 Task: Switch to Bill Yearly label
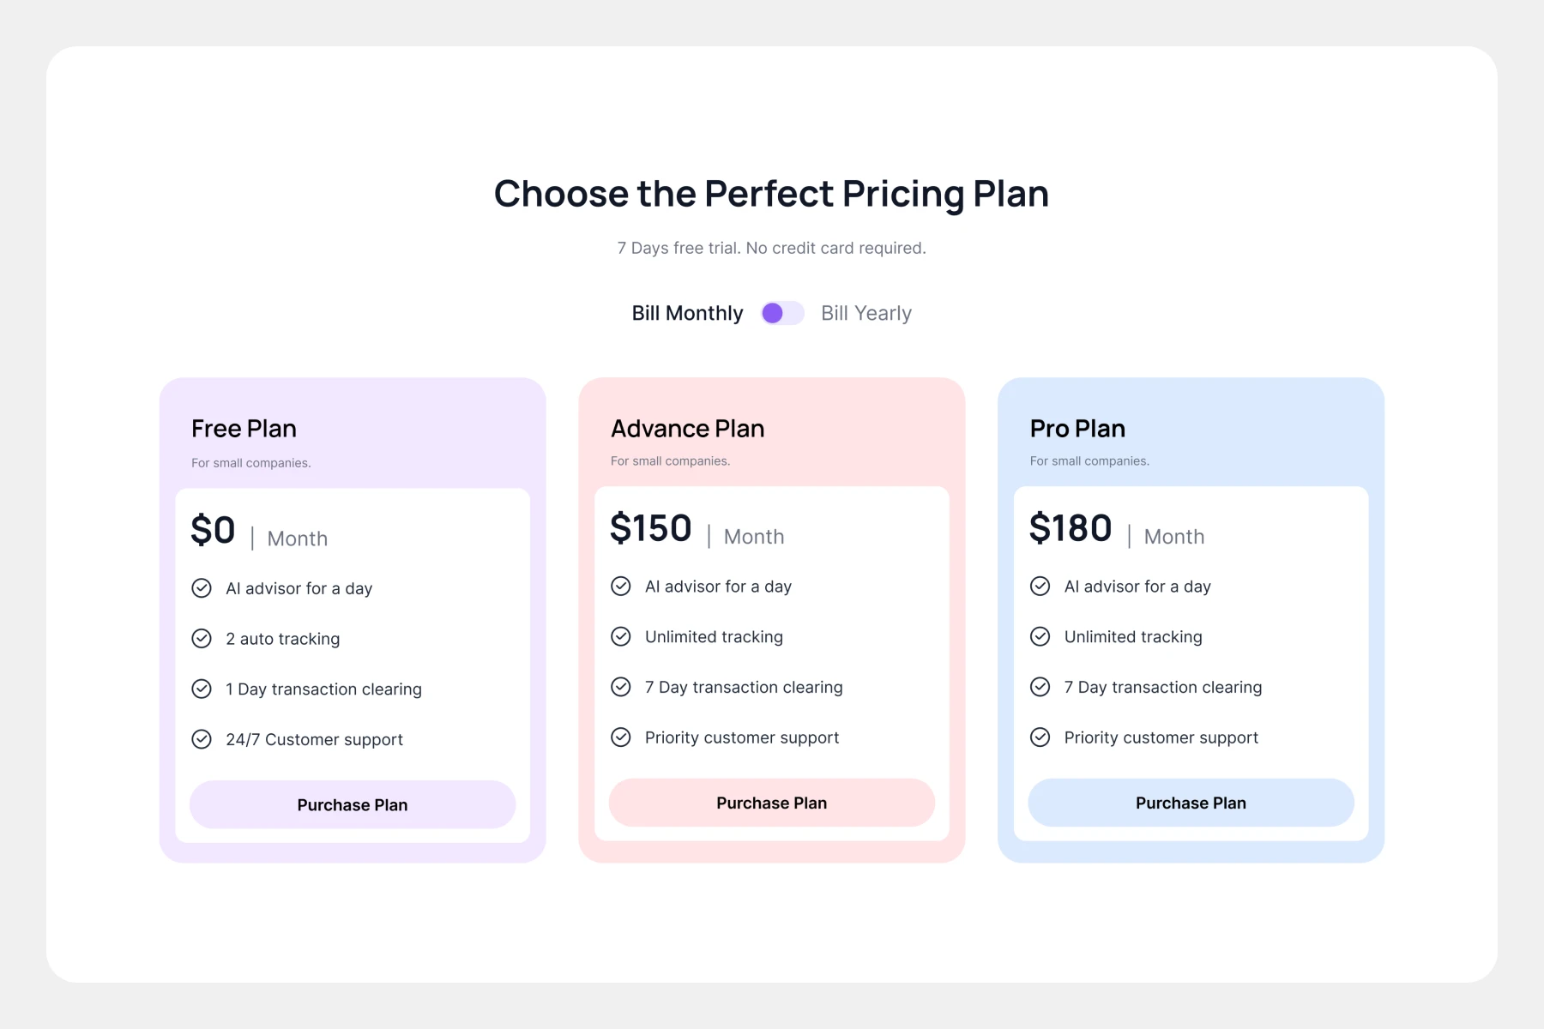[865, 313]
